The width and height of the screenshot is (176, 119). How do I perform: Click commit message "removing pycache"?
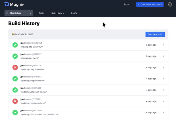coord(30,58)
